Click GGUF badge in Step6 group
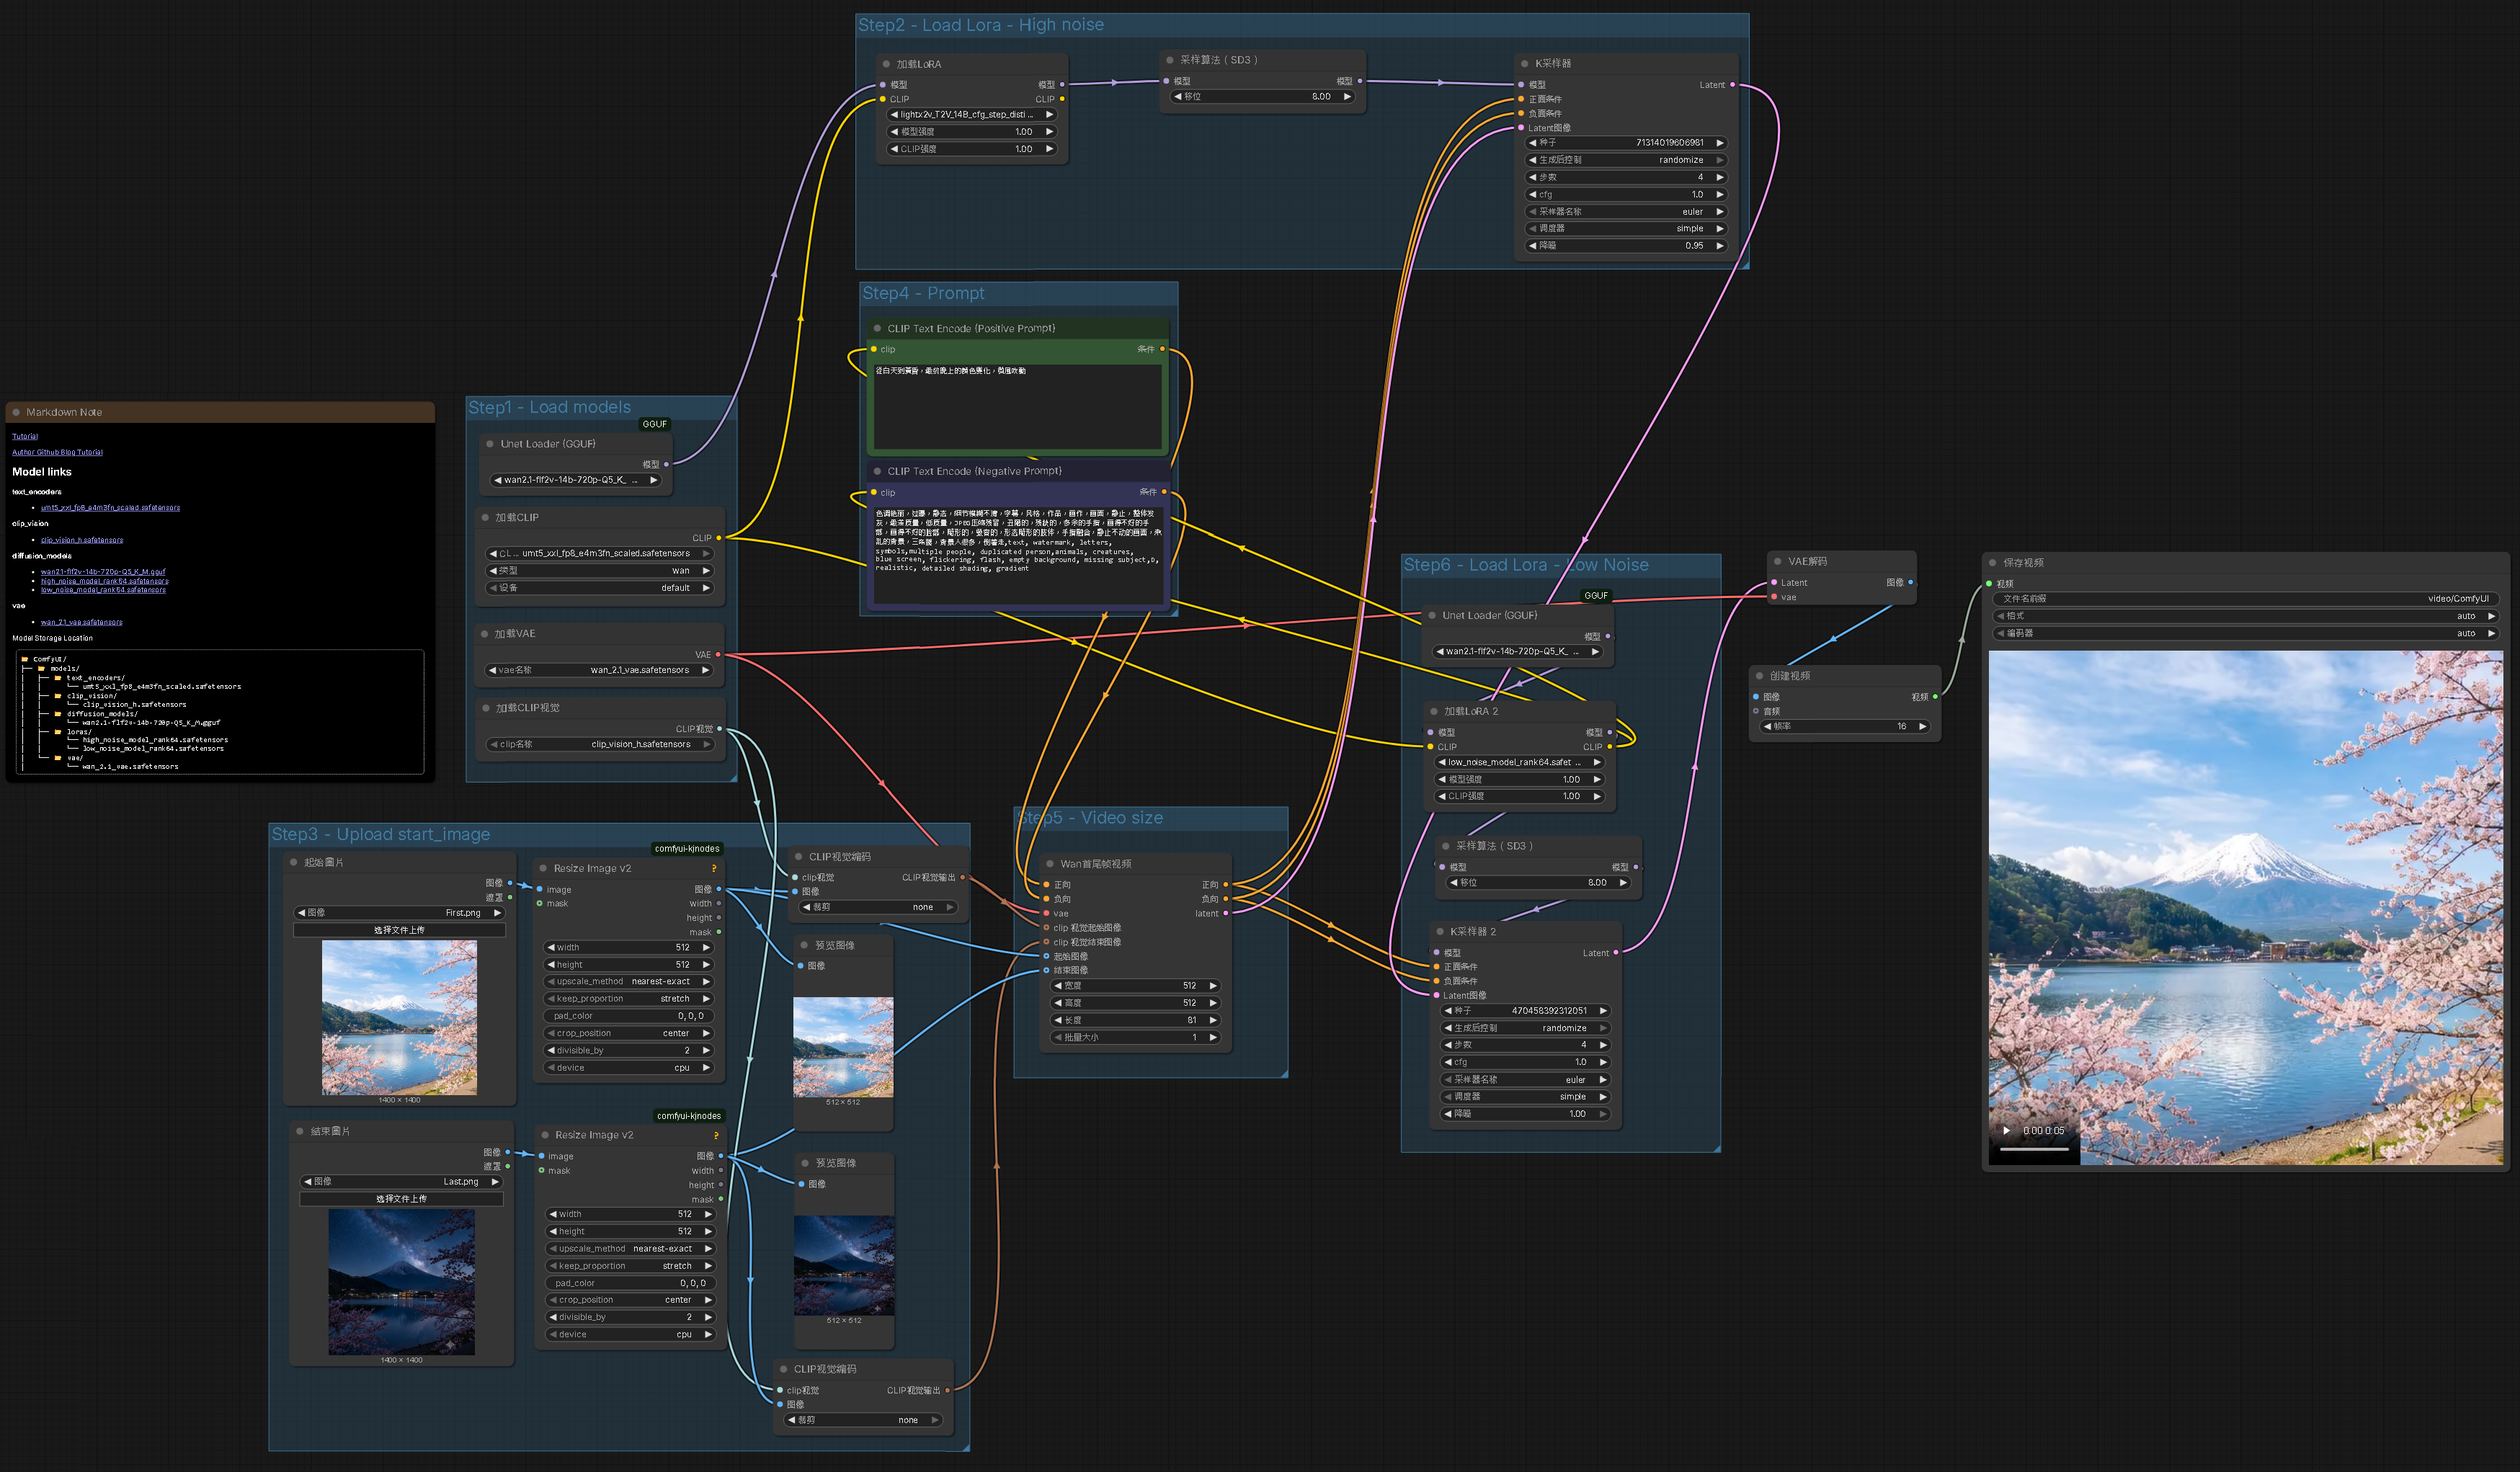2520x1472 pixels. [1596, 596]
